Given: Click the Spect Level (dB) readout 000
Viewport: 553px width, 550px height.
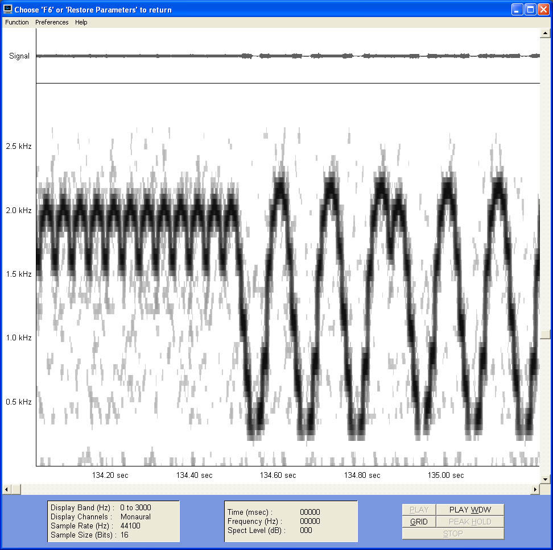Looking at the screenshot, I should [x=306, y=530].
